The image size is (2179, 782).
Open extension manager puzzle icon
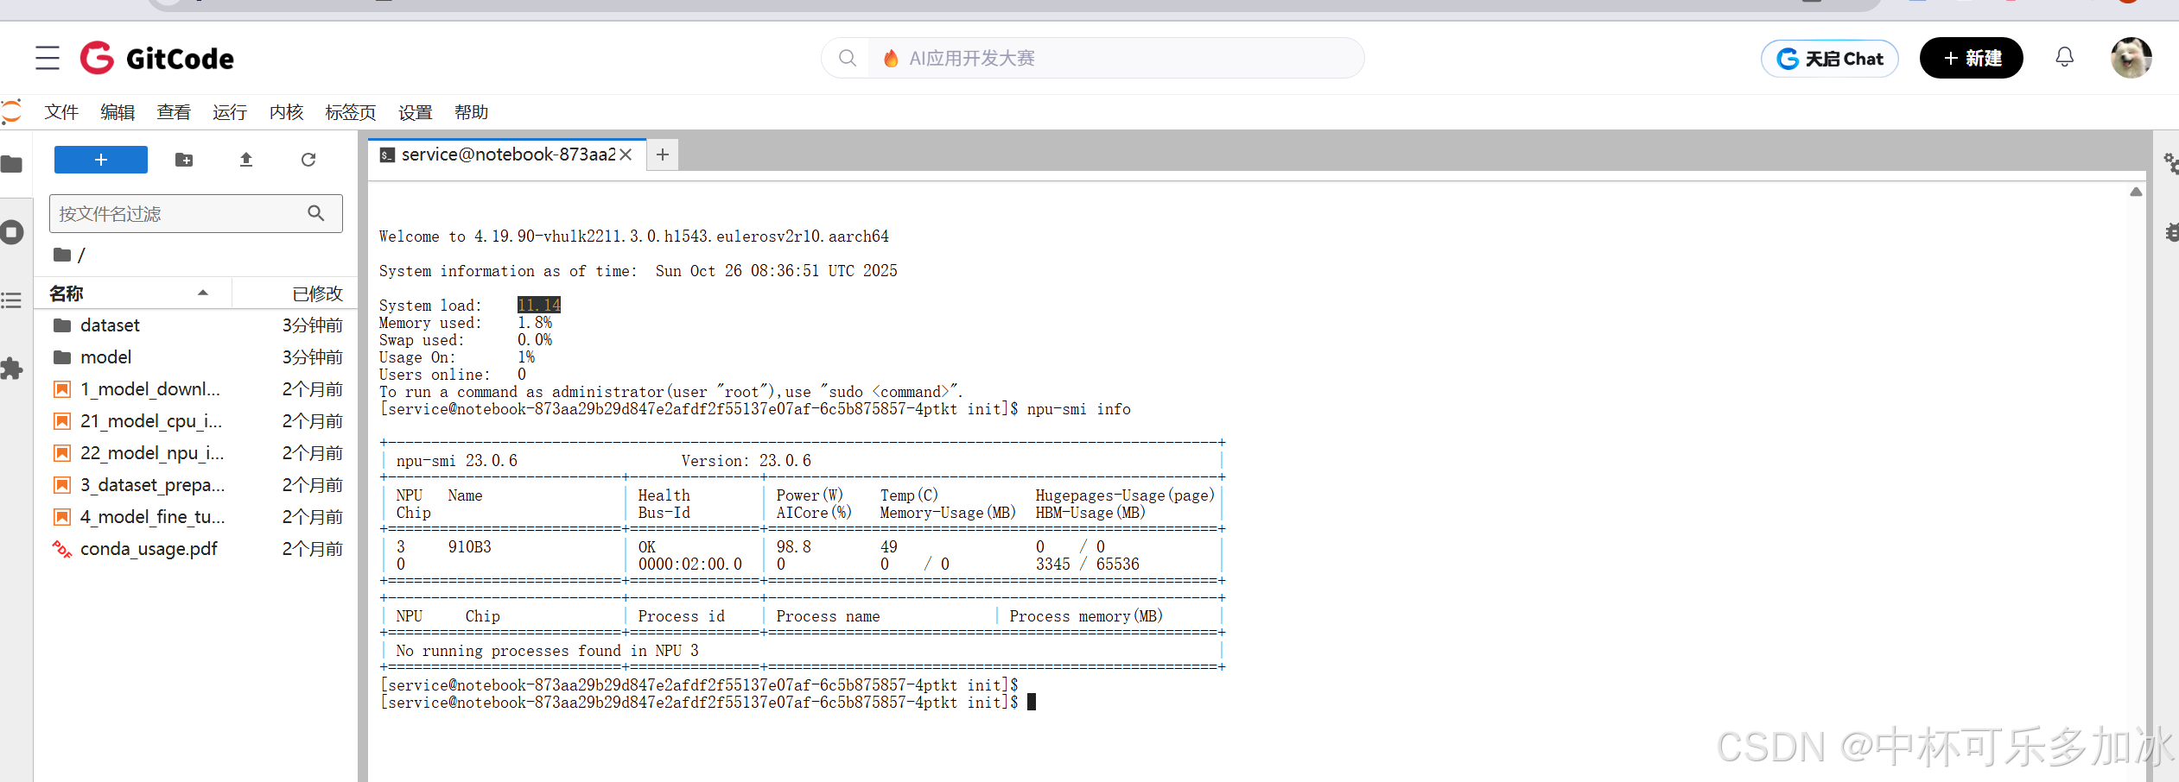[11, 369]
